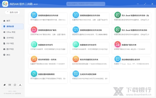Click description 批量将不同目录的文件统一移动到同一个文件夹中

click(x=48, y=64)
